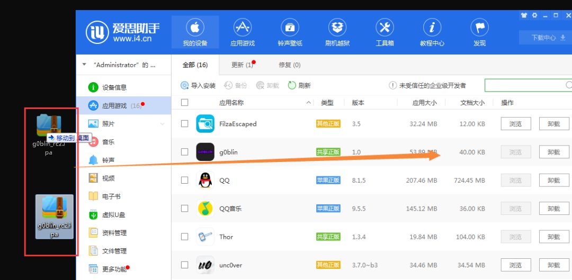
Task: Sort by 类型 column header
Action: click(x=327, y=103)
